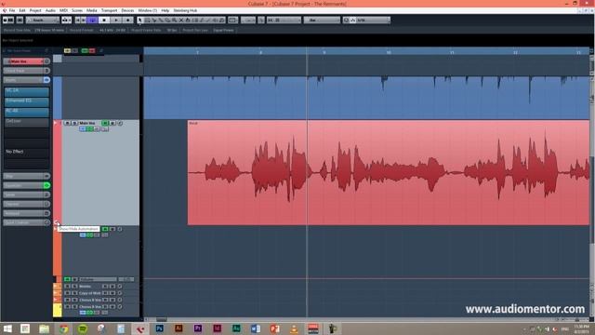Toggle Write automation on Main Vox track
595x335 pixels.
point(112,123)
